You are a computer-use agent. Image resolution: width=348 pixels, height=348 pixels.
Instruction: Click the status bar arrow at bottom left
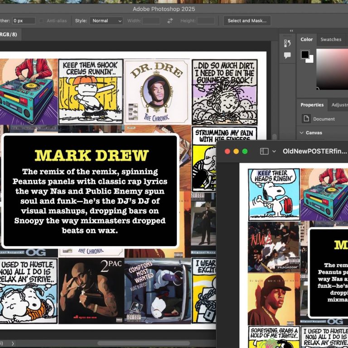click(x=13, y=343)
